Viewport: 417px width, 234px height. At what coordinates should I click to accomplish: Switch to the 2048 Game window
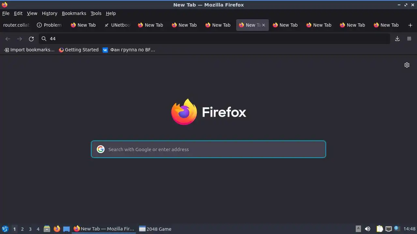click(x=155, y=229)
